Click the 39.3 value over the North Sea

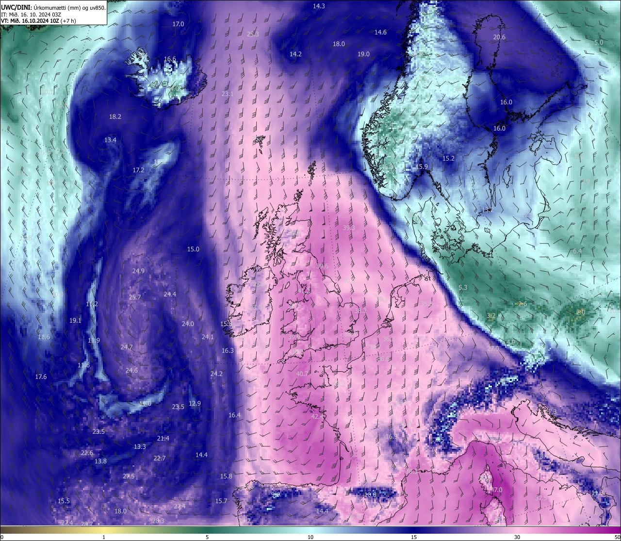(x=349, y=228)
